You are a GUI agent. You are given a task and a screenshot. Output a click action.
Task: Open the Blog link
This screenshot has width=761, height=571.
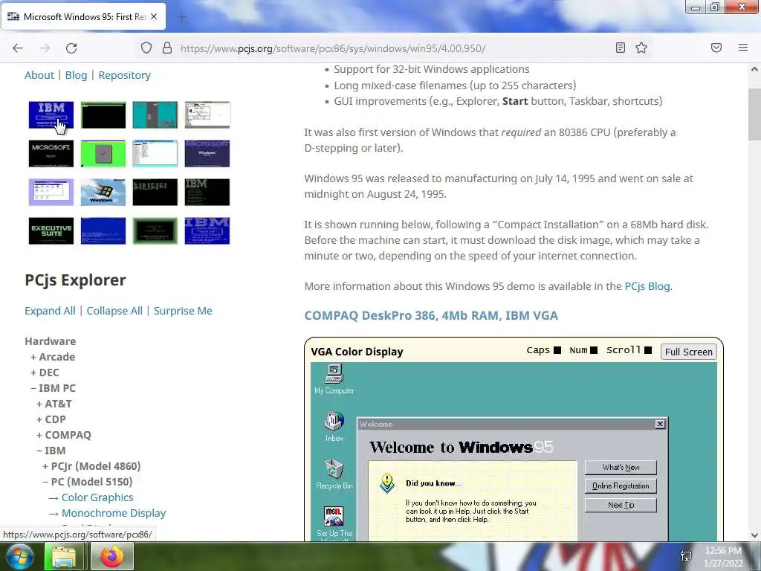point(77,75)
